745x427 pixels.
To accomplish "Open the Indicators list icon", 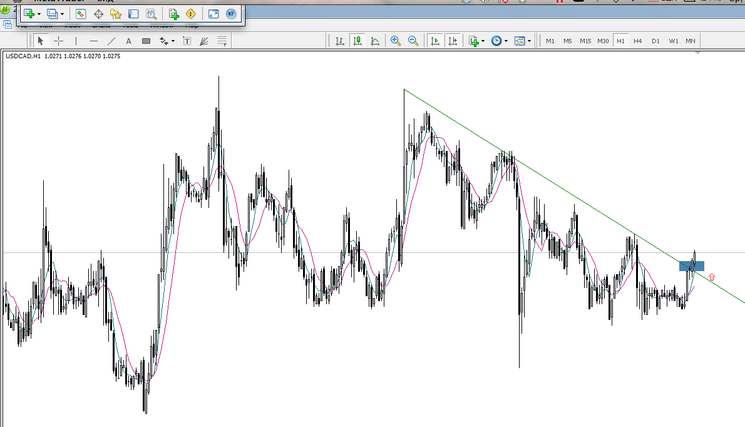I will (473, 41).
